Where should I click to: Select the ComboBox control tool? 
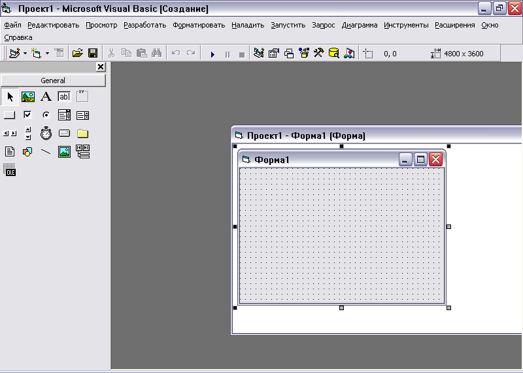[x=64, y=115]
